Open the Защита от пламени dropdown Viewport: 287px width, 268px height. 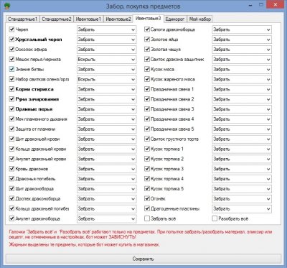(106, 129)
